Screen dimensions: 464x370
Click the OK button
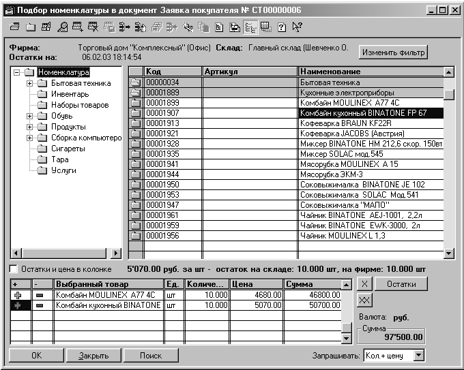tap(37, 355)
